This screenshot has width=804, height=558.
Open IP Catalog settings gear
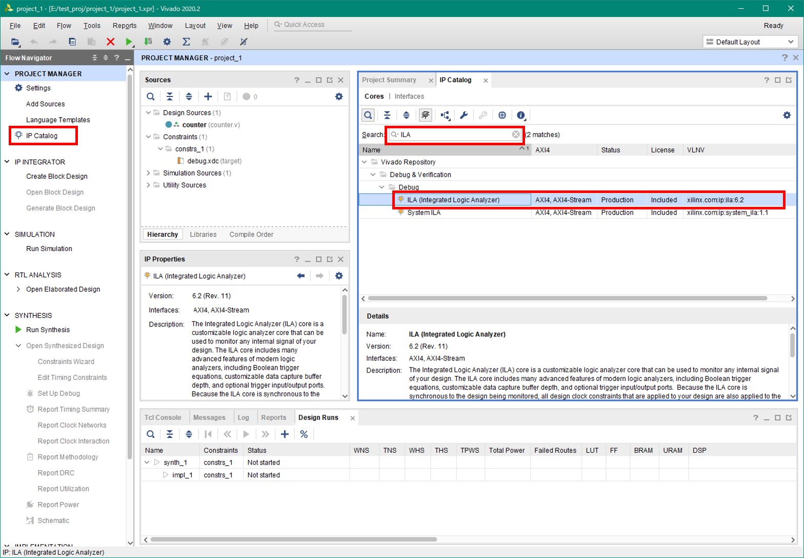click(787, 115)
